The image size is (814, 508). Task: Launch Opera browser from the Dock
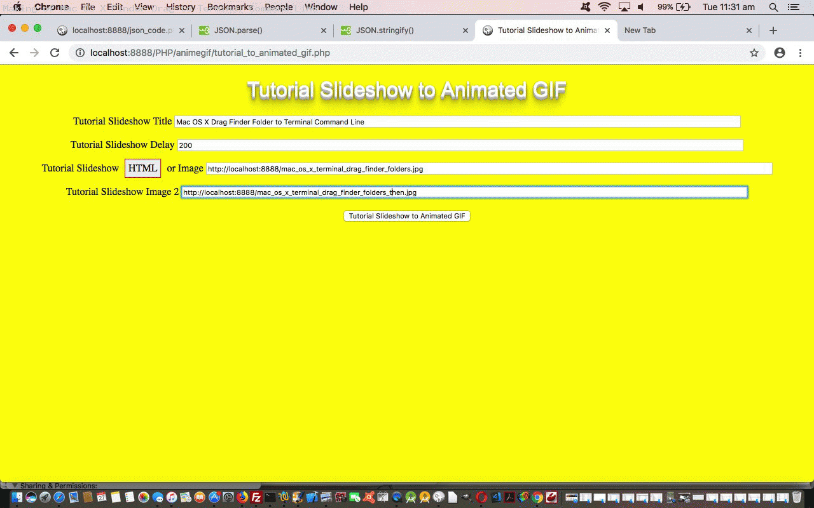coord(480,497)
